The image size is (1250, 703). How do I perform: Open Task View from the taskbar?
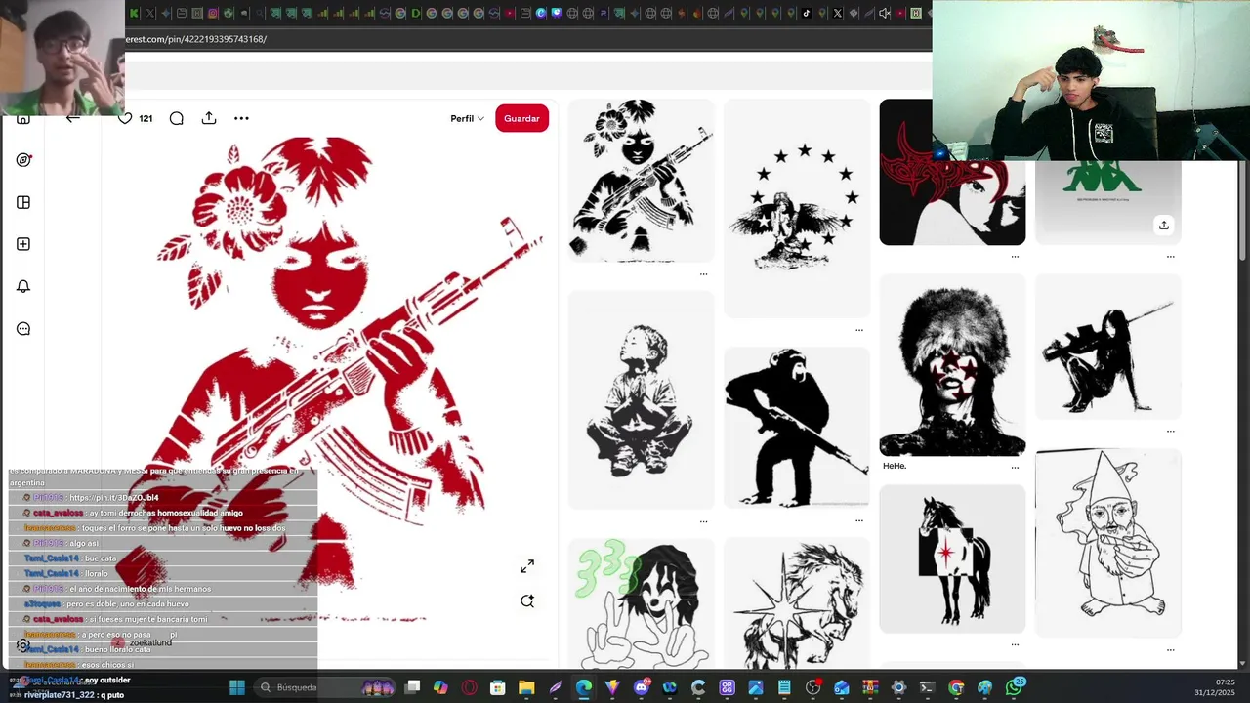[x=412, y=687]
